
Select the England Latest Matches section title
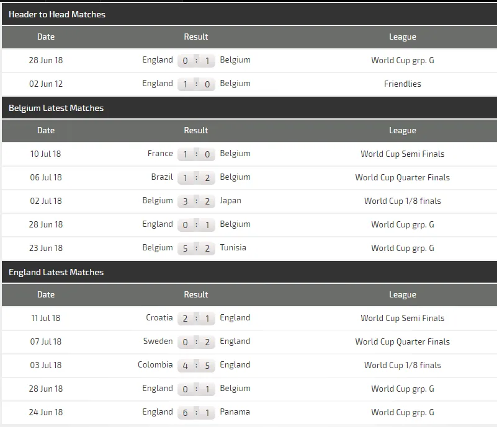click(x=56, y=272)
